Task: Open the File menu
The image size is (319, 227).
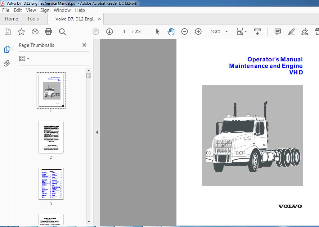Action: point(6,10)
